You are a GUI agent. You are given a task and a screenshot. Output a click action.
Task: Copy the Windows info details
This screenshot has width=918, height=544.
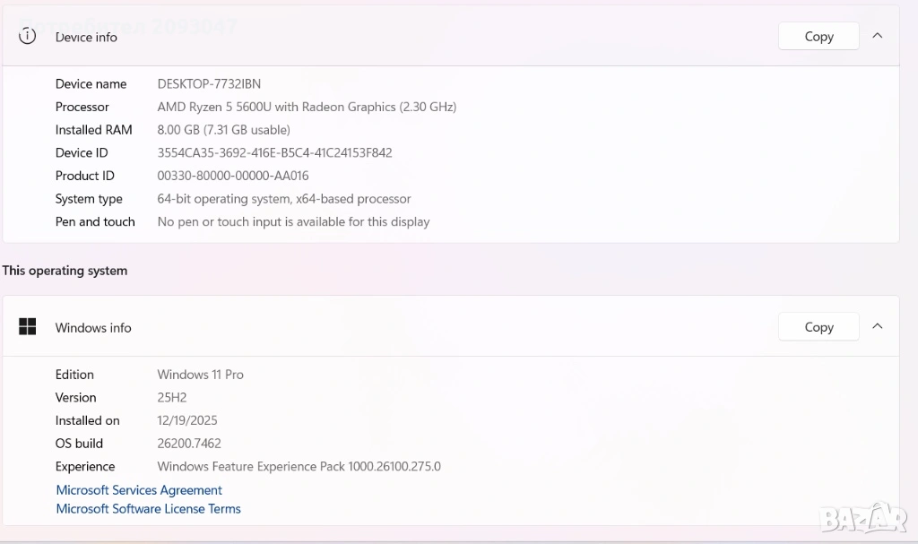click(x=818, y=327)
